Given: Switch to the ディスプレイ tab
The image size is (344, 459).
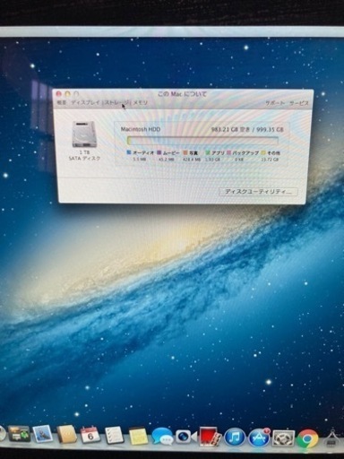Looking at the screenshot, I should pyautogui.click(x=86, y=102).
